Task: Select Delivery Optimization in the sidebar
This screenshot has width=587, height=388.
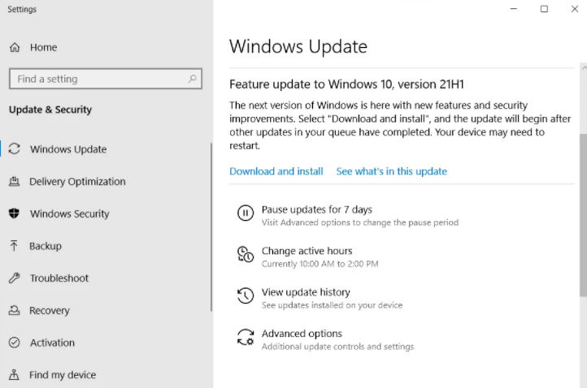Action: [x=106, y=181]
